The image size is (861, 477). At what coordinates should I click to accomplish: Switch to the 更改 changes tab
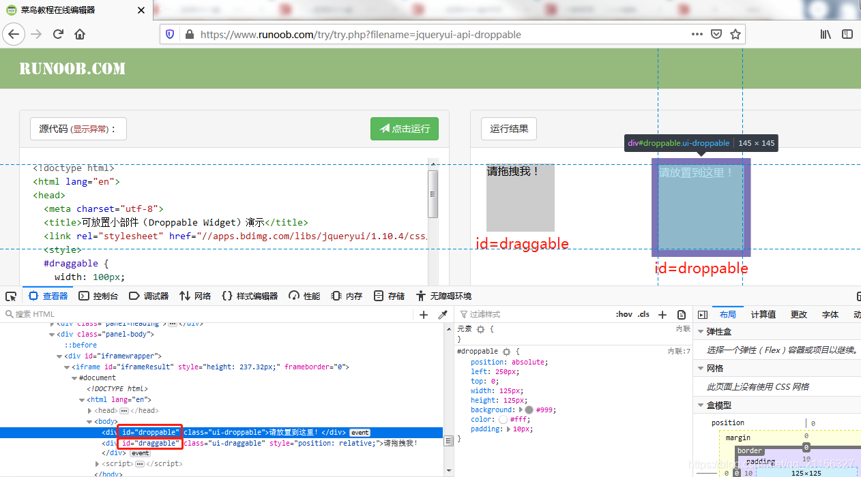[x=798, y=314]
